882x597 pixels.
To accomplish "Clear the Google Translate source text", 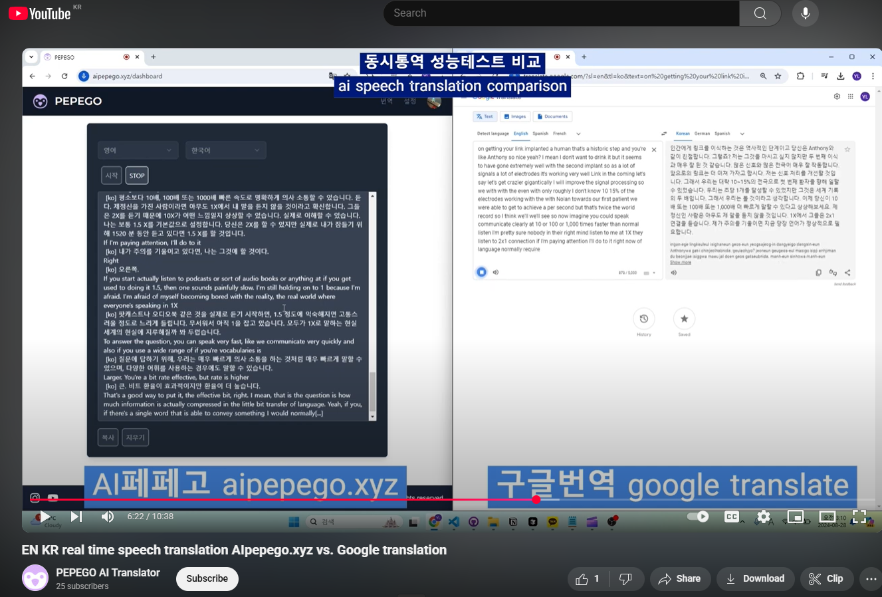I will click(x=654, y=150).
